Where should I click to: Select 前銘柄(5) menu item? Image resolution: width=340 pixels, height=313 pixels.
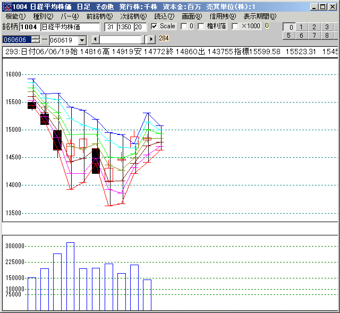coord(99,16)
